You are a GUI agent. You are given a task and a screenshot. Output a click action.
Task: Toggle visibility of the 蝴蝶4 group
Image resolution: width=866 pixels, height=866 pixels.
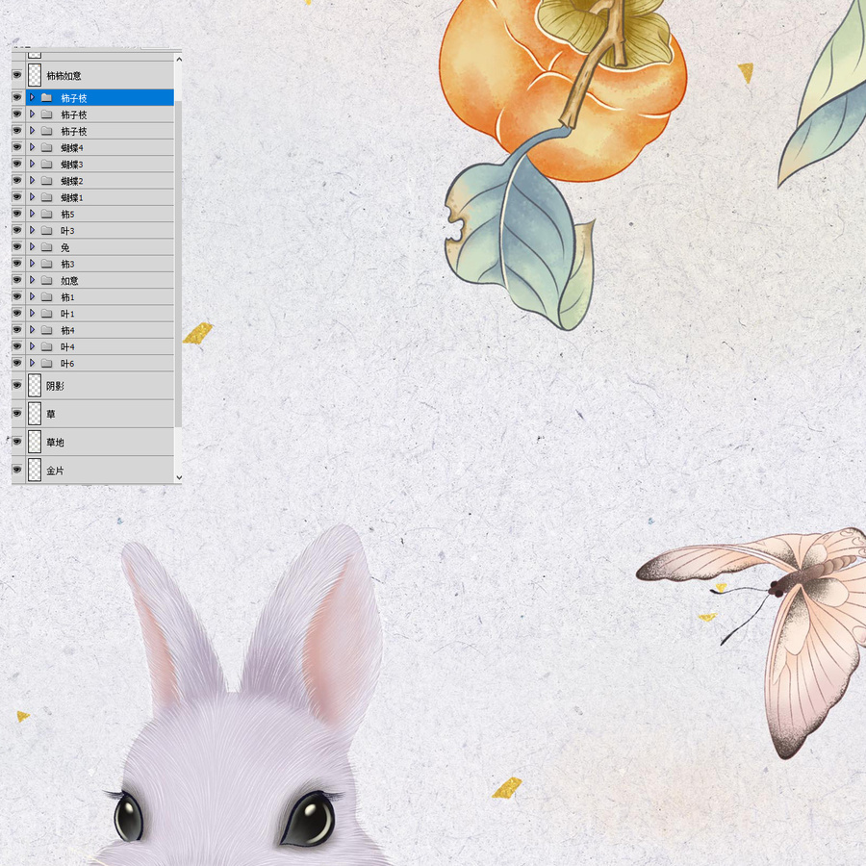pos(17,147)
